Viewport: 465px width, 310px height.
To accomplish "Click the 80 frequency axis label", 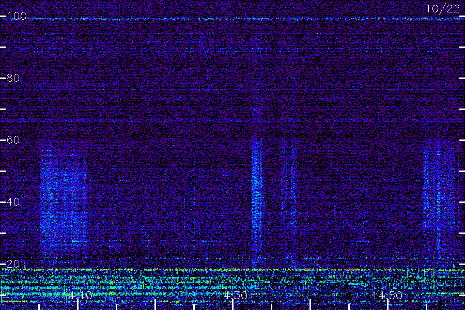I will [x=13, y=78].
